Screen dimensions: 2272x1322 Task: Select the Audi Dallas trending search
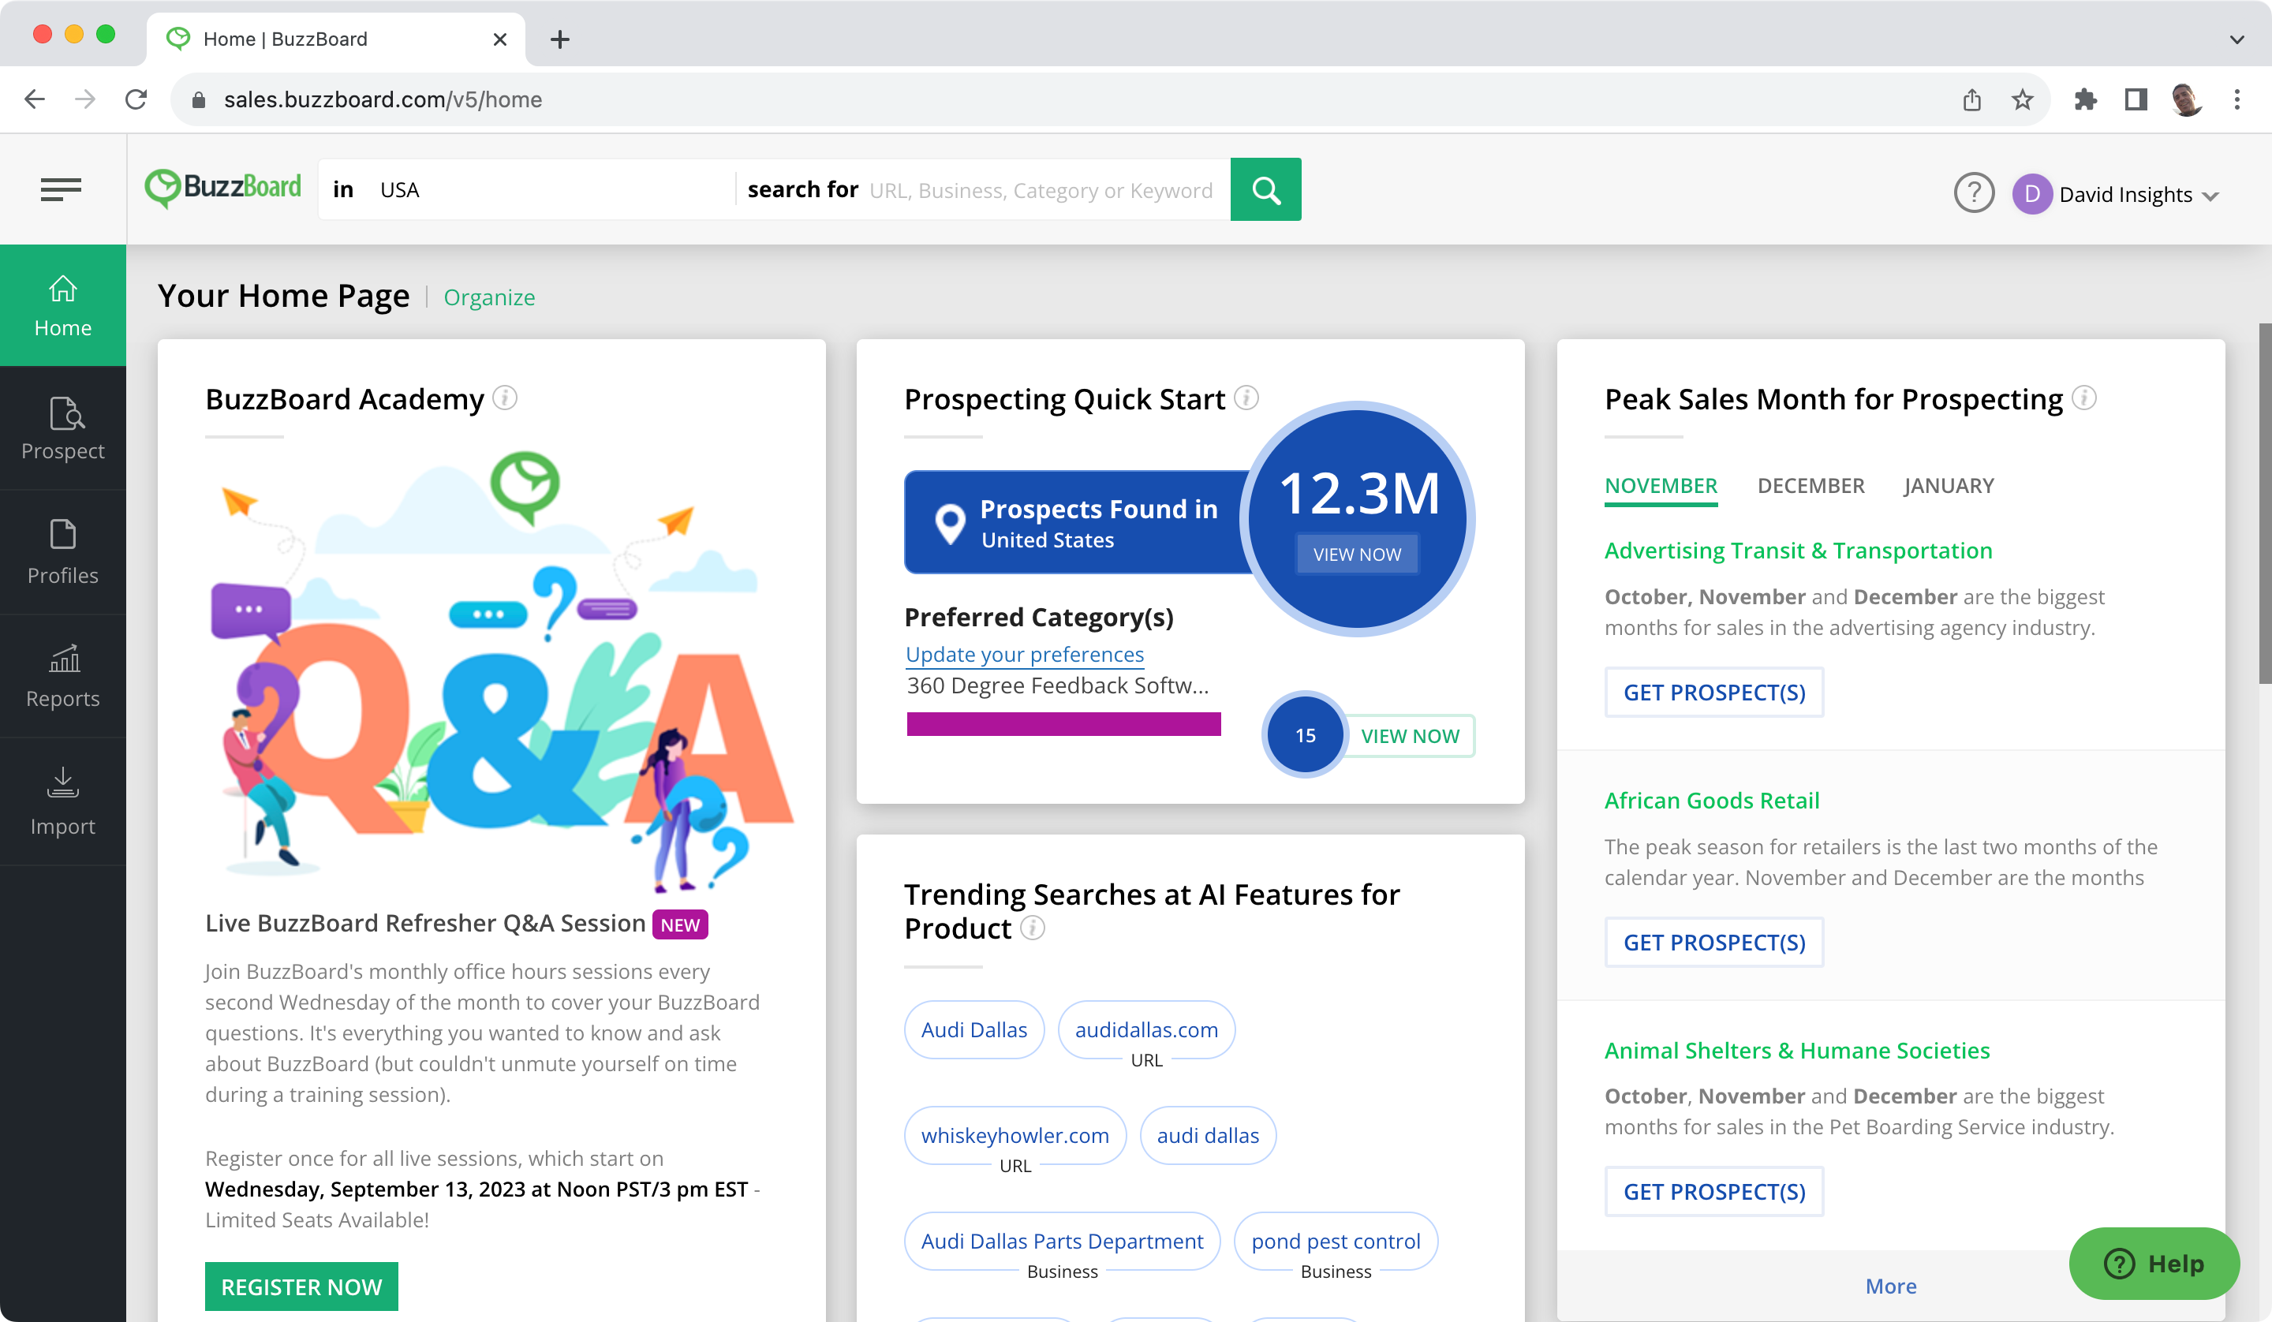tap(973, 1030)
